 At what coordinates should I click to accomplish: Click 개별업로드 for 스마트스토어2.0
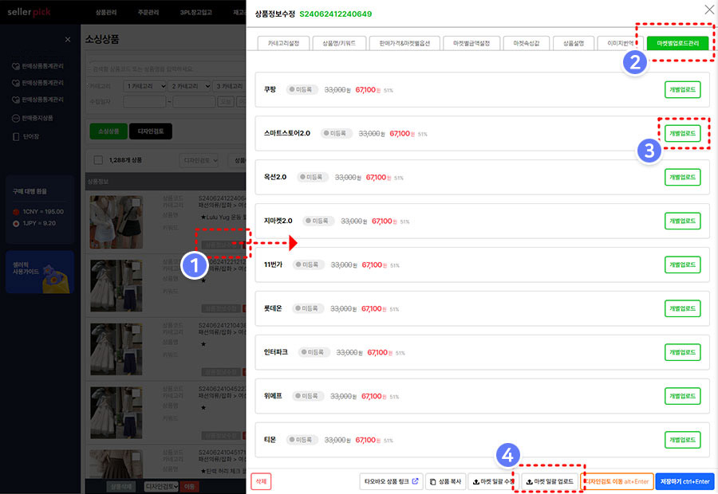(682, 133)
